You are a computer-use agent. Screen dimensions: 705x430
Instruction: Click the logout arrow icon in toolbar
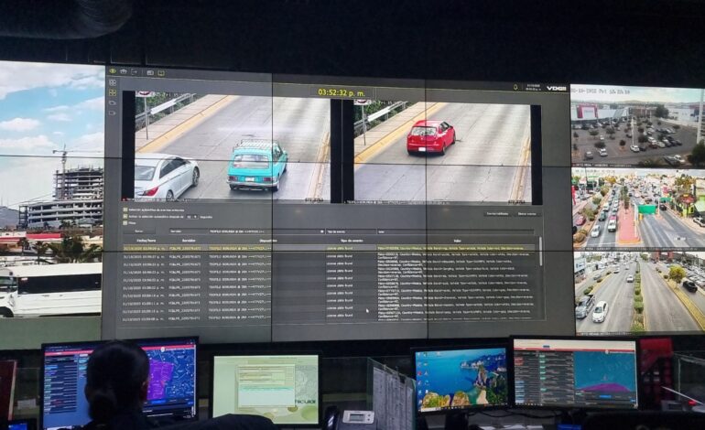point(134,71)
